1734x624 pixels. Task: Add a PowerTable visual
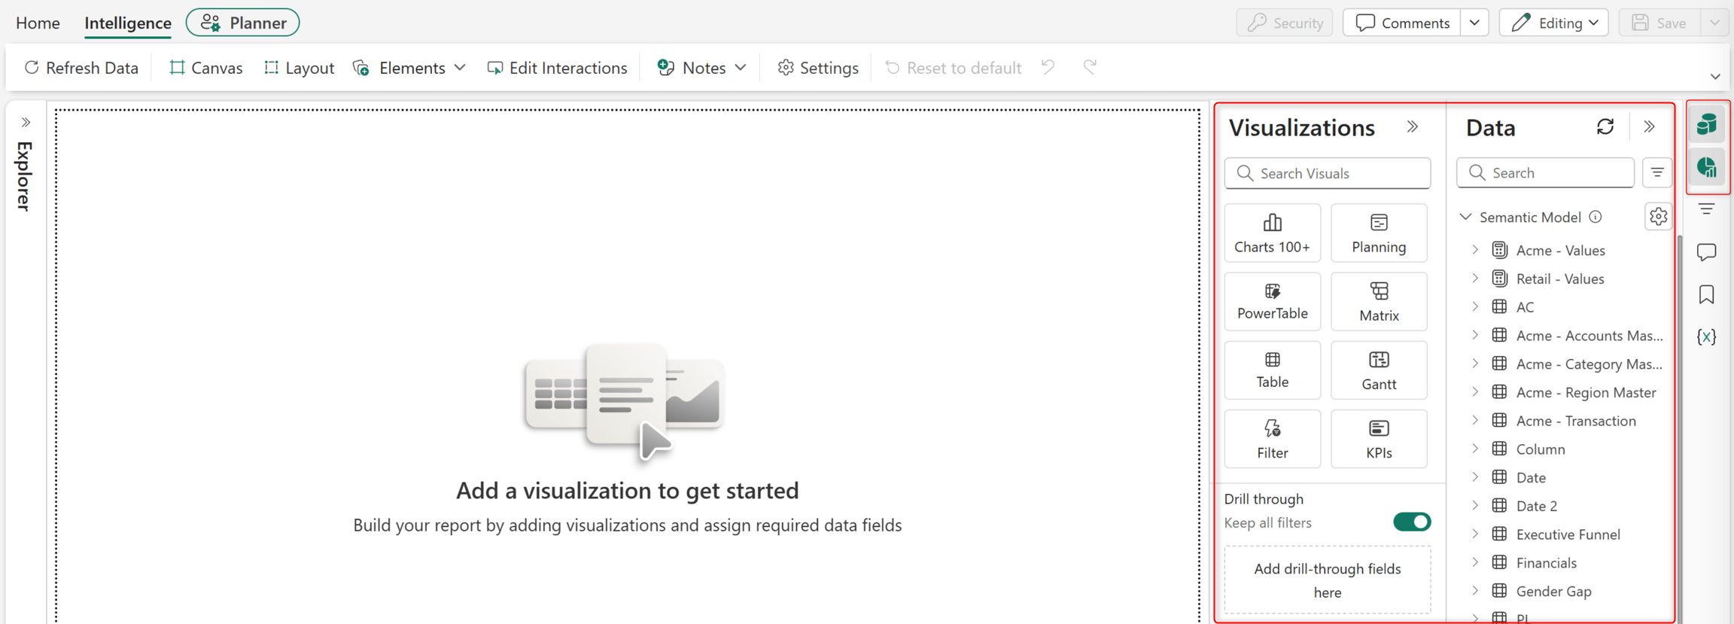[1272, 302]
